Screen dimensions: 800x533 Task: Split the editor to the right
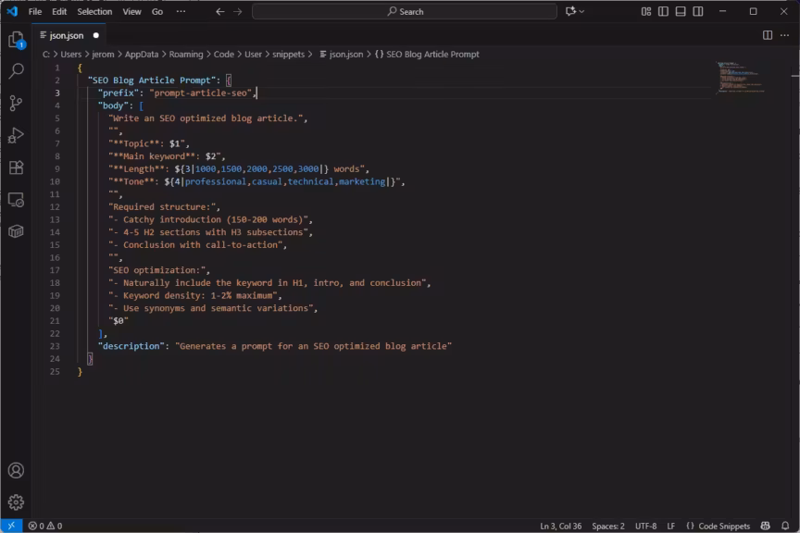[768, 35]
